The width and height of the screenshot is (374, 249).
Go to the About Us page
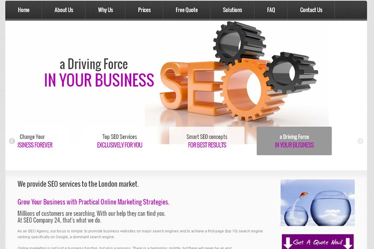click(64, 10)
